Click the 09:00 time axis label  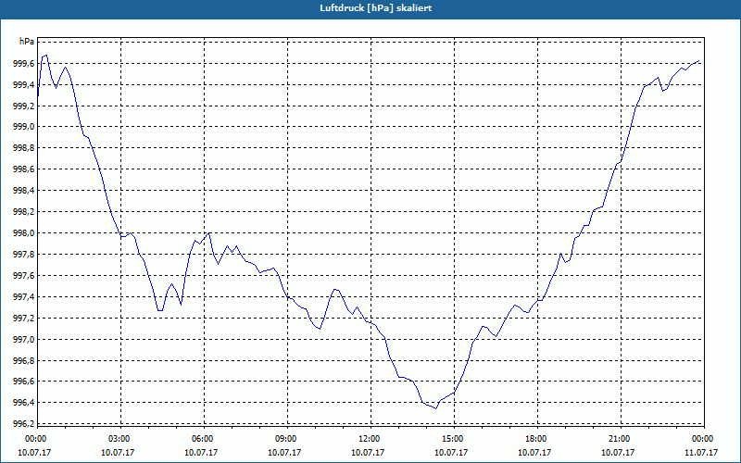tap(285, 439)
